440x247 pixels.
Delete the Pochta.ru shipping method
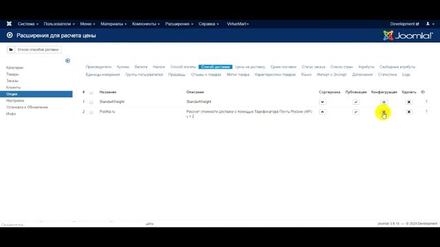409,112
